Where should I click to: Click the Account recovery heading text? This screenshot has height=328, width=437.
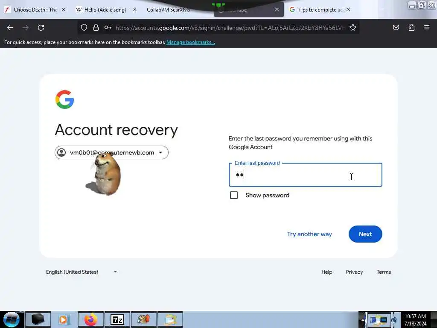(x=116, y=130)
